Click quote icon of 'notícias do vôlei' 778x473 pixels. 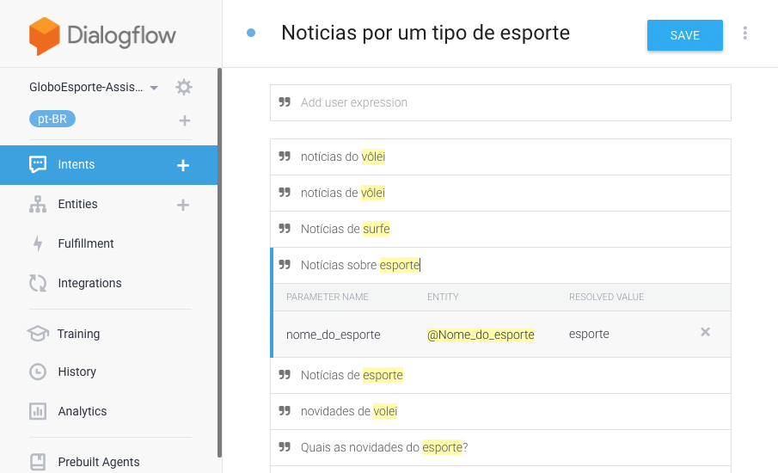[285, 157]
